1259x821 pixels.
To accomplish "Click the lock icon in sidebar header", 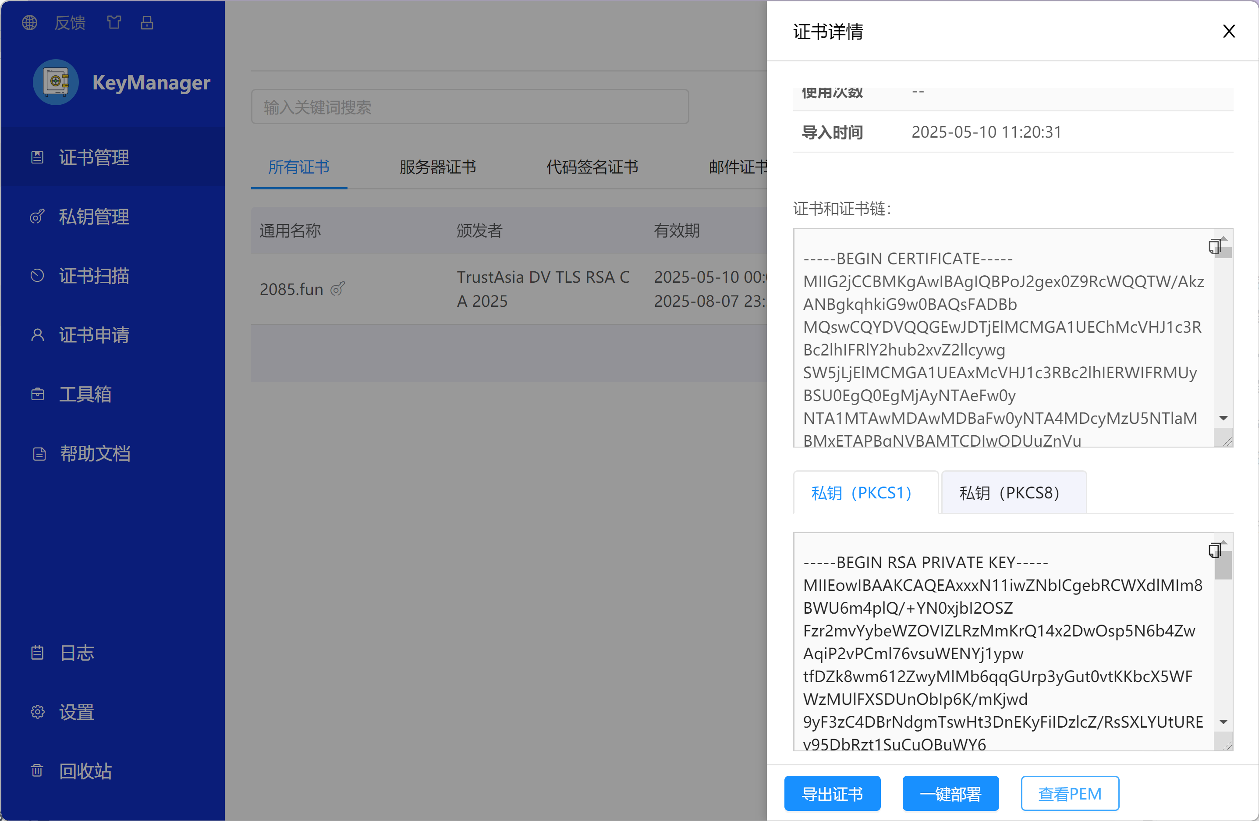I will click(x=147, y=23).
